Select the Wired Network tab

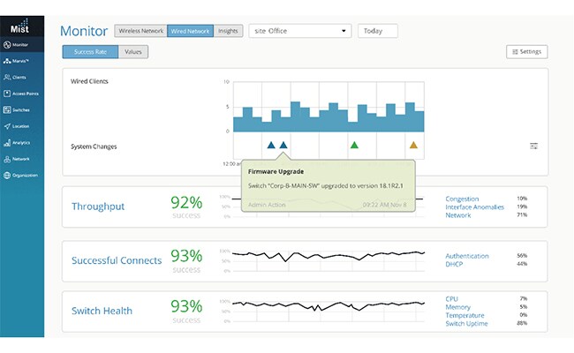pyautogui.click(x=190, y=31)
